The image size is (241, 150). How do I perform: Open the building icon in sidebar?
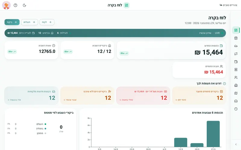pos(236,85)
